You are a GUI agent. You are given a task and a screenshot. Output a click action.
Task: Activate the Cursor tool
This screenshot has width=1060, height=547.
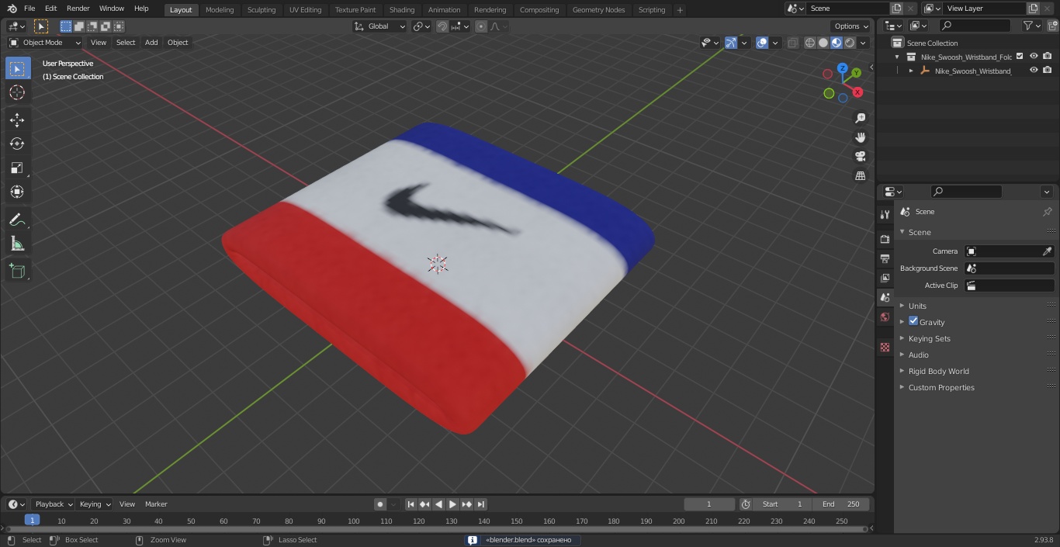tap(17, 93)
